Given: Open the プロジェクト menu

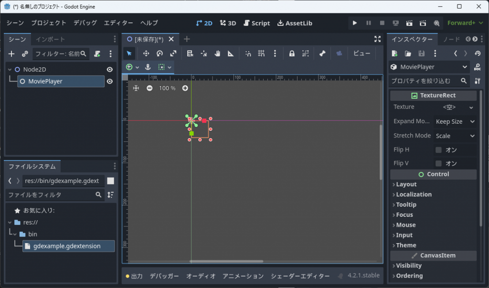Looking at the screenshot, I should pos(49,23).
